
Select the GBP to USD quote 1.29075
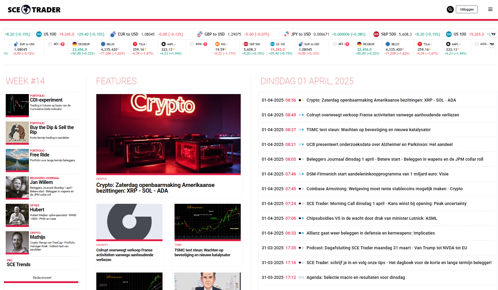(x=234, y=34)
